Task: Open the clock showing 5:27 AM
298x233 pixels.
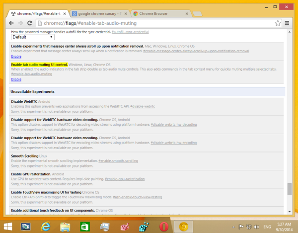Action: click(x=284, y=227)
